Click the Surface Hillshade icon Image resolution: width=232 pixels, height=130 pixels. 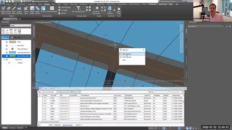[x=19, y=10]
